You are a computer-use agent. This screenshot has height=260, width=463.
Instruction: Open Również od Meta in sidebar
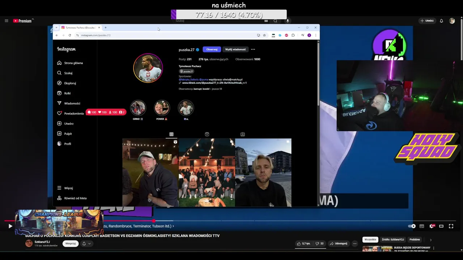[x=72, y=198]
